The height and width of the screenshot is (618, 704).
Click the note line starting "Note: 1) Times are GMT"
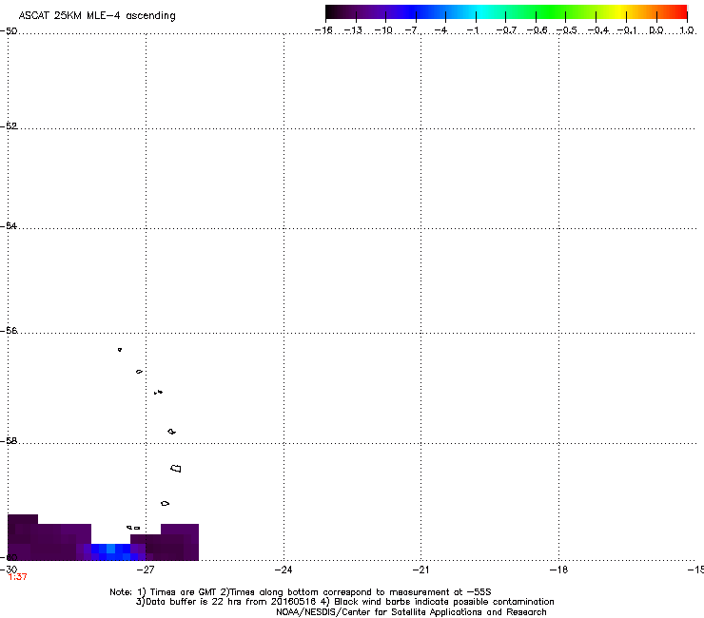[x=301, y=592]
